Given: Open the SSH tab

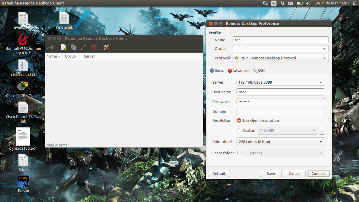Looking at the screenshot, I should [259, 70].
